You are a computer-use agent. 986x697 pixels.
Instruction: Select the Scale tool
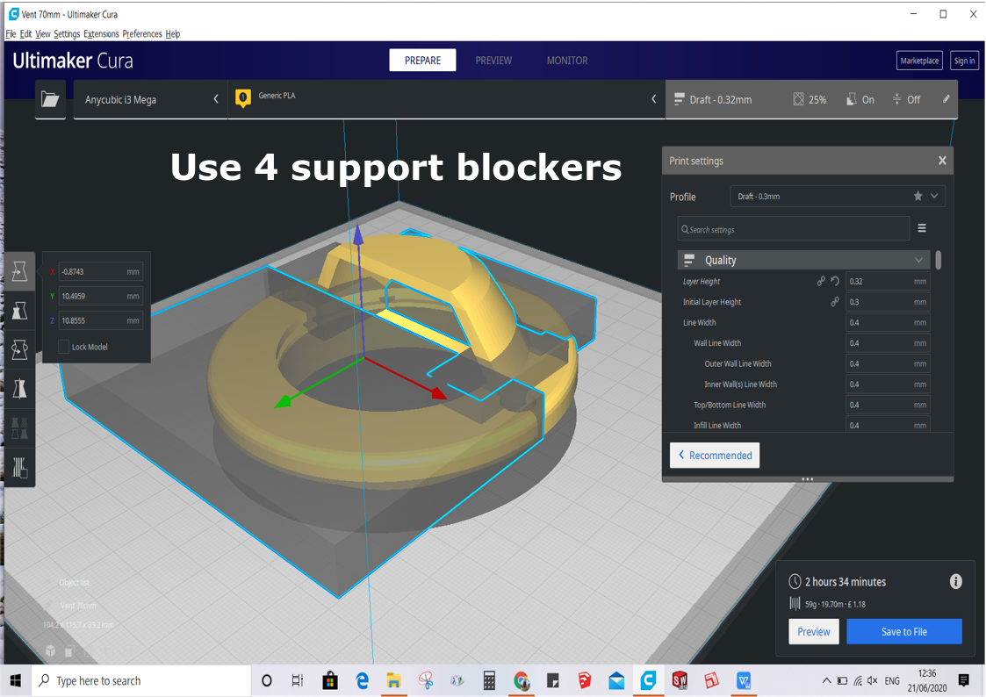[19, 311]
